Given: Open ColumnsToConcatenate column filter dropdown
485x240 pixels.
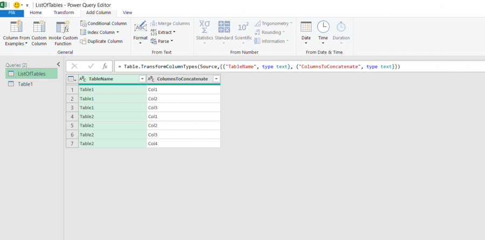Looking at the screenshot, I should tap(216, 79).
